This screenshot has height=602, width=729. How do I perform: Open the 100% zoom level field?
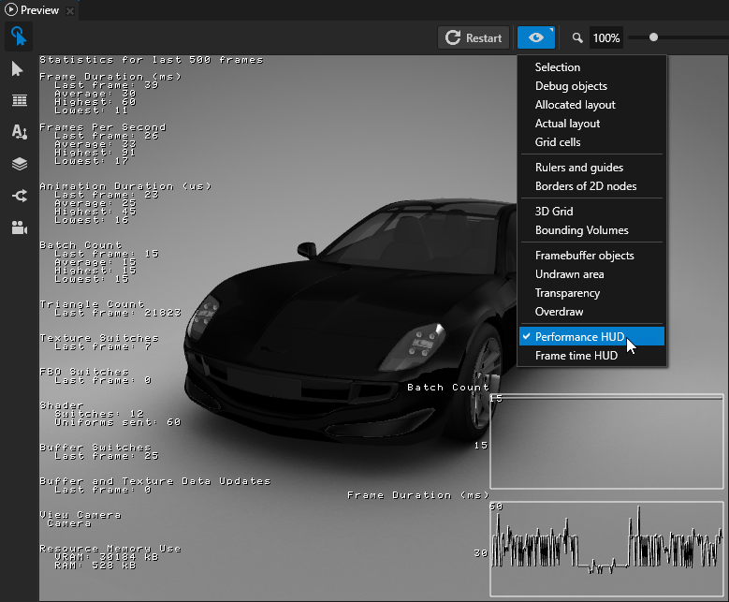[605, 38]
